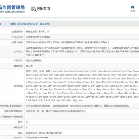The height and width of the screenshot is (139, 139).
Task: Click the 注册证编号 label
Action: pos(17,31)
